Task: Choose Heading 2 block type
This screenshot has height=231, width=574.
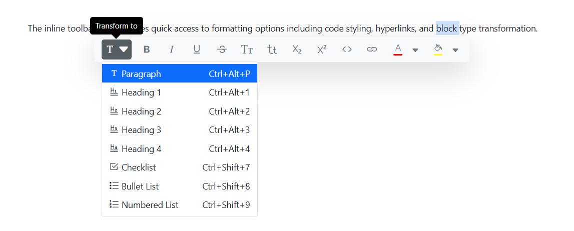Action: pos(179,111)
